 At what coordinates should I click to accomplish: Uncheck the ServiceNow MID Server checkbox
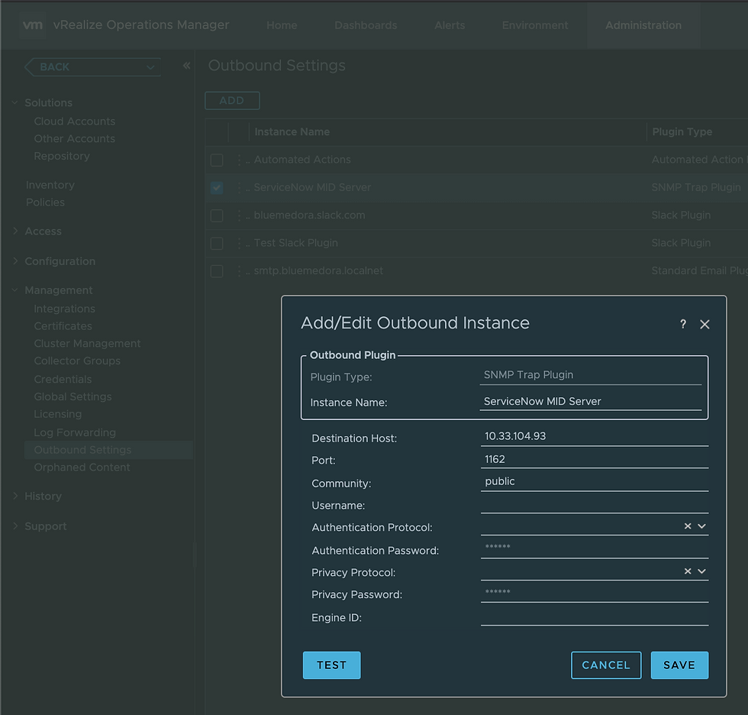(x=217, y=188)
